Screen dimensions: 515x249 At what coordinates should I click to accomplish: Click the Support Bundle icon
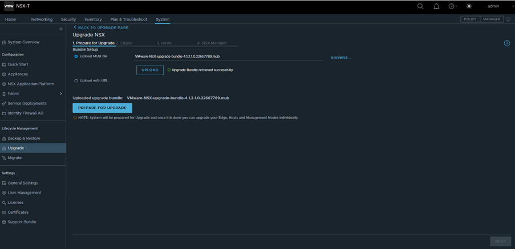coord(4,222)
